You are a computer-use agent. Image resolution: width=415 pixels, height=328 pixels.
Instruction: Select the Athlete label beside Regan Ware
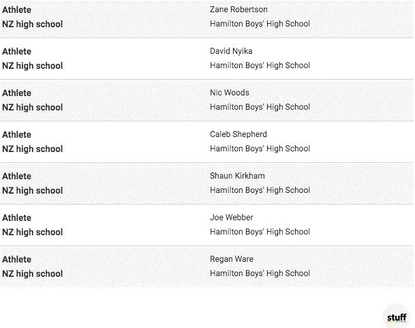coord(16,260)
